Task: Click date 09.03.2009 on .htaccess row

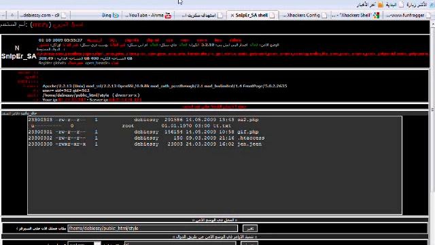Action: point(201,138)
